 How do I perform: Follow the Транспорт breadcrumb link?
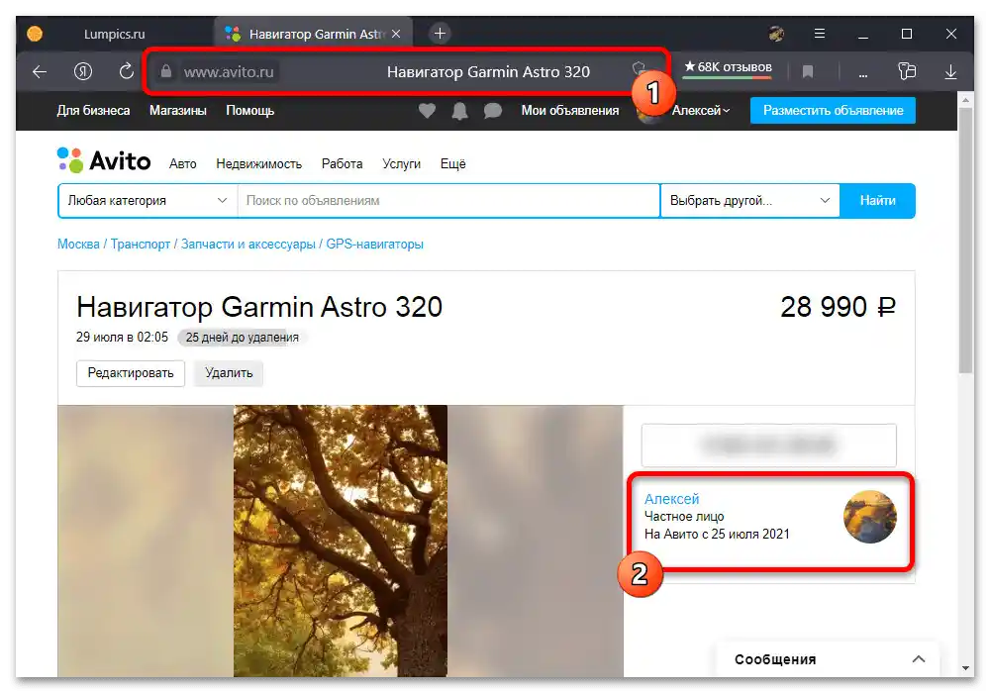[x=141, y=245]
